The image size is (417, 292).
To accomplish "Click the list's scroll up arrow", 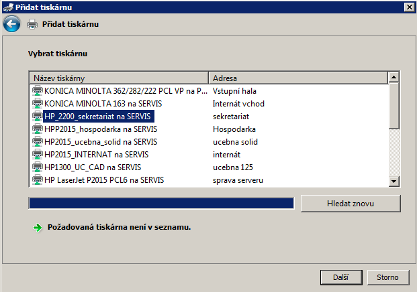I will click(393, 77).
